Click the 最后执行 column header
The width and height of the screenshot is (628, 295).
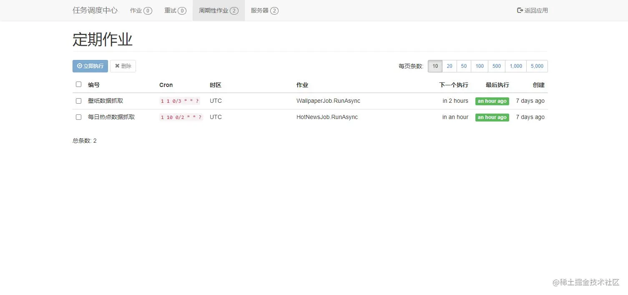pyautogui.click(x=497, y=85)
